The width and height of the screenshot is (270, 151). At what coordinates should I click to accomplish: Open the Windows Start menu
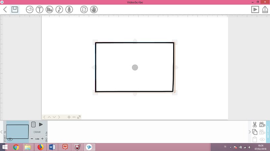coord(5,147)
